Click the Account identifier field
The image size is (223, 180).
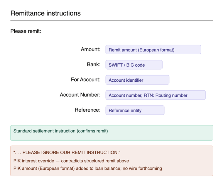click(x=137, y=80)
